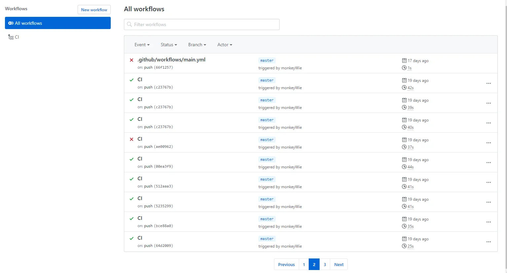Open the Actor filter dropdown
Viewport: 507px width, 273px height.
click(x=225, y=45)
